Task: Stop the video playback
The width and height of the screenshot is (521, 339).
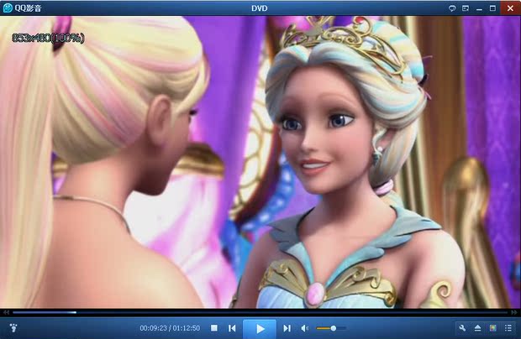Action: tap(214, 328)
